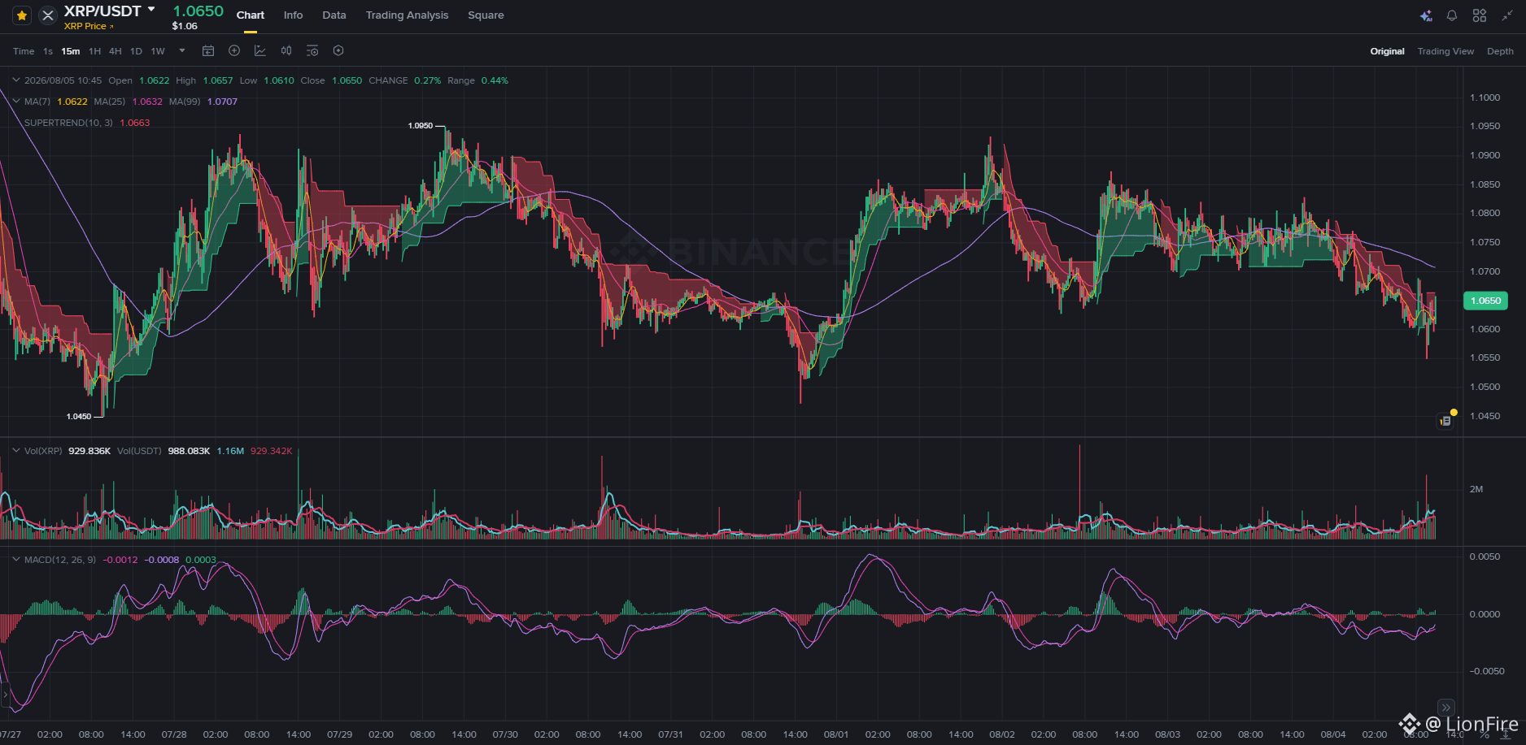The image size is (1526, 745).
Task: Select the 1D interval
Action: point(136,51)
